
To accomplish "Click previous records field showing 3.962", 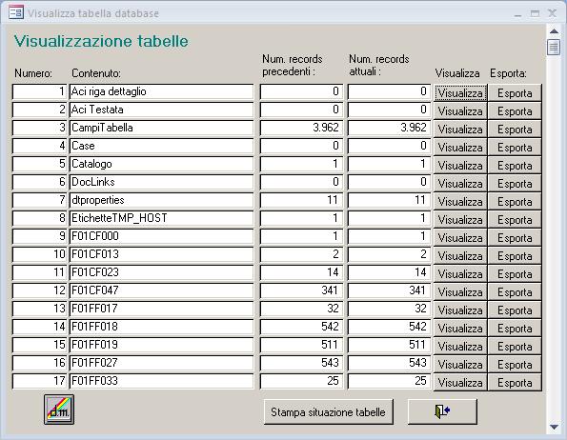I will point(301,128).
